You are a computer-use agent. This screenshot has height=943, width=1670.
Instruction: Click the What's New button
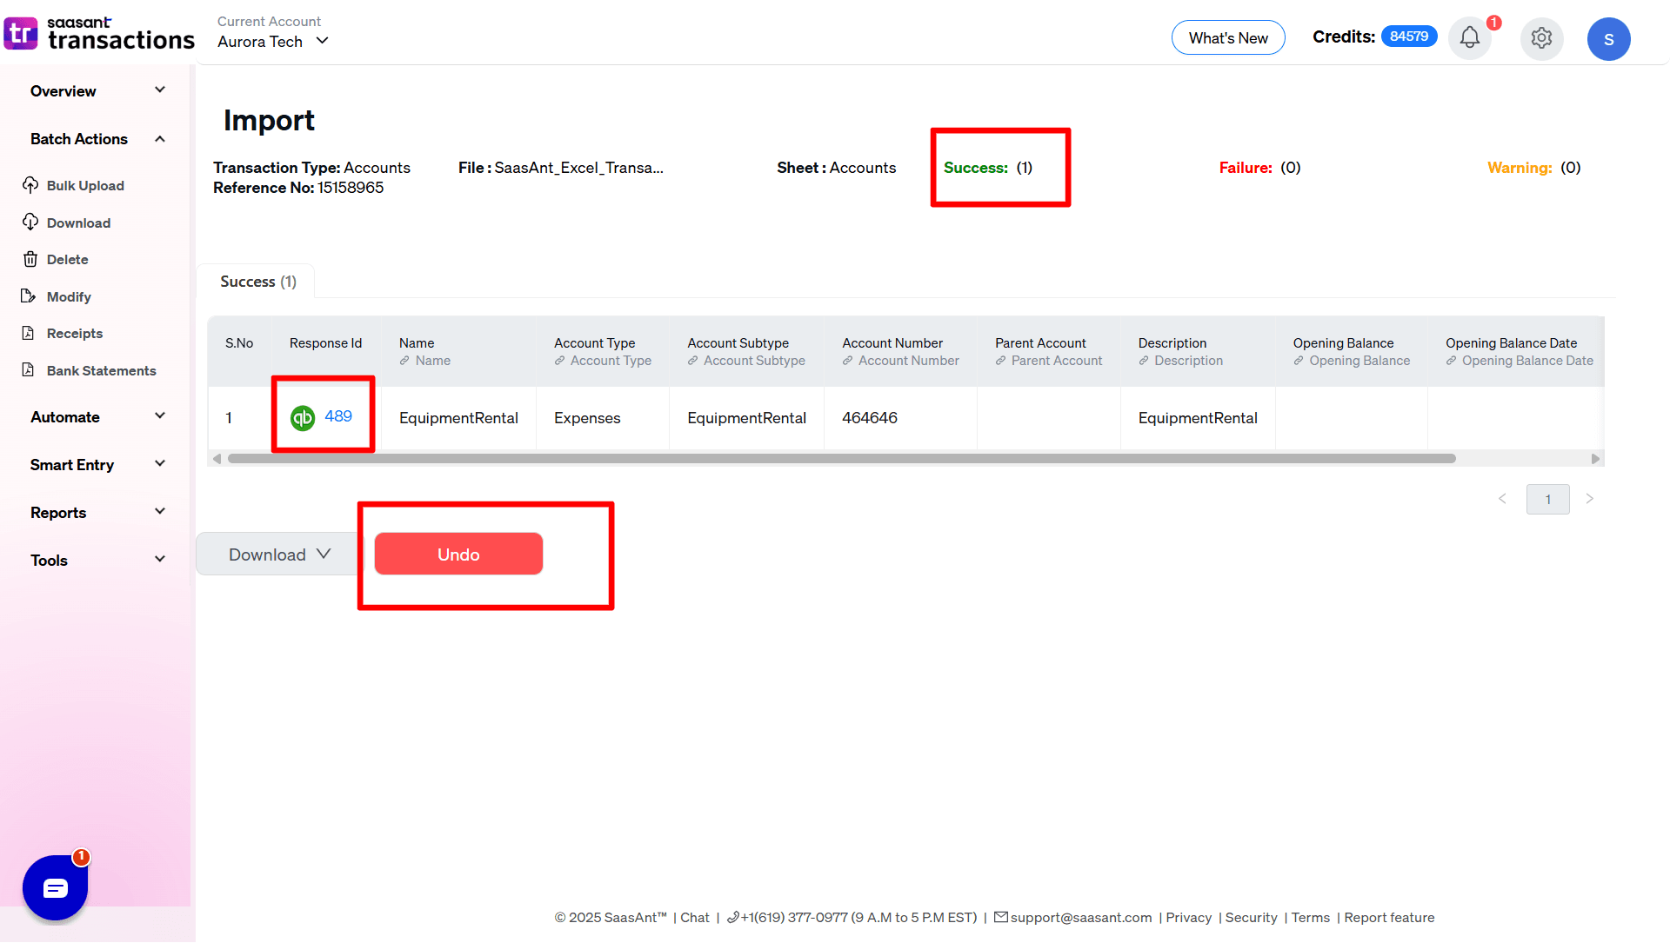tap(1227, 38)
